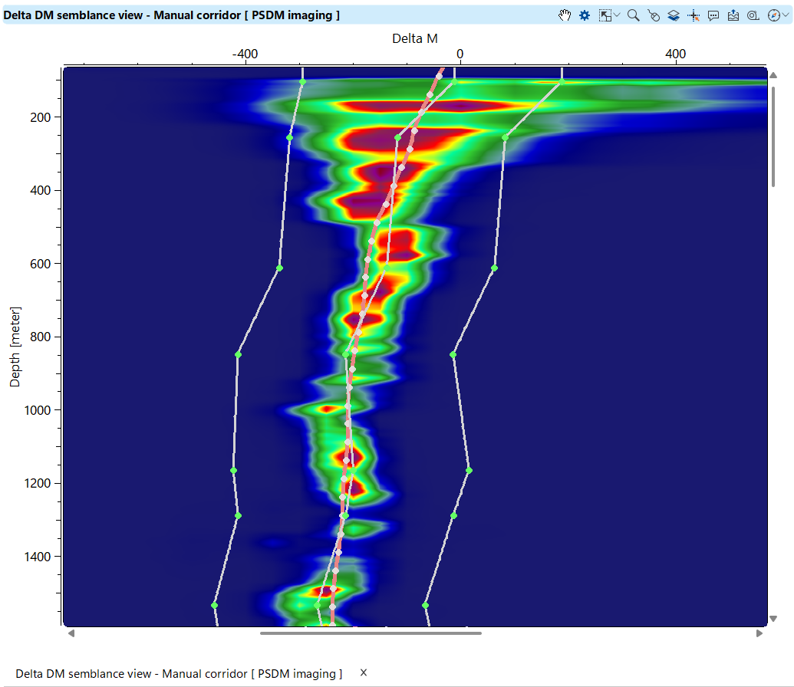The width and height of the screenshot is (794, 687).
Task: Close the Delta DM semblance view tab
Action: 364,672
